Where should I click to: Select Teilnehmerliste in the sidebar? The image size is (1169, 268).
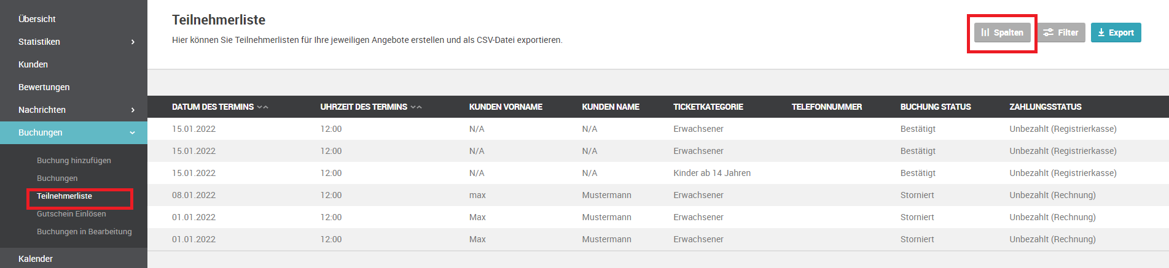(65, 196)
